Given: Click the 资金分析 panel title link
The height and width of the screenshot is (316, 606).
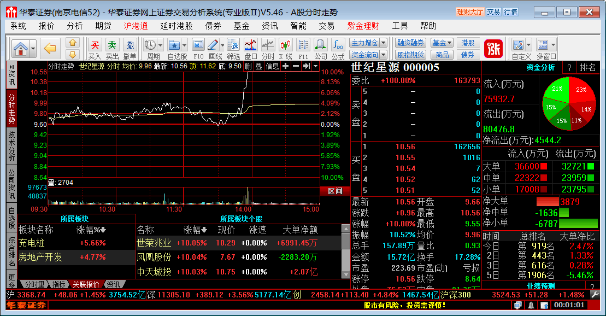Looking at the screenshot, I should (540, 67).
